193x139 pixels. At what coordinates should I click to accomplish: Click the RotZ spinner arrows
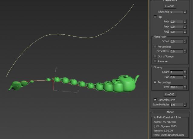(185, 32)
